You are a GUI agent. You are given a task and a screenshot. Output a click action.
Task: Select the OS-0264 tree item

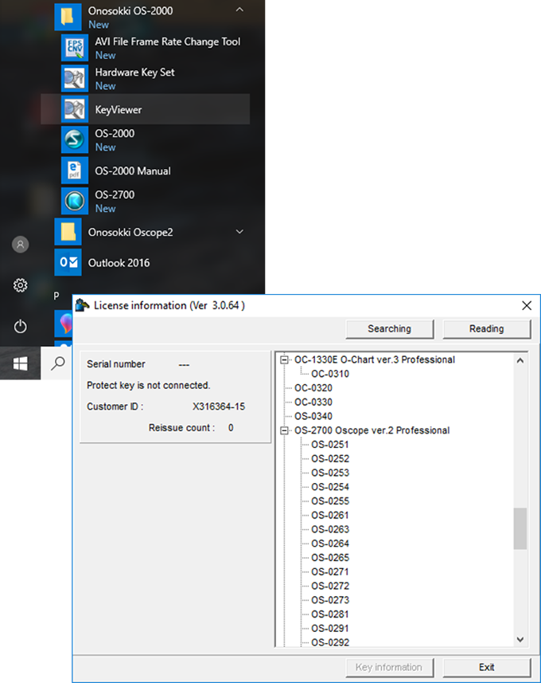coord(330,544)
